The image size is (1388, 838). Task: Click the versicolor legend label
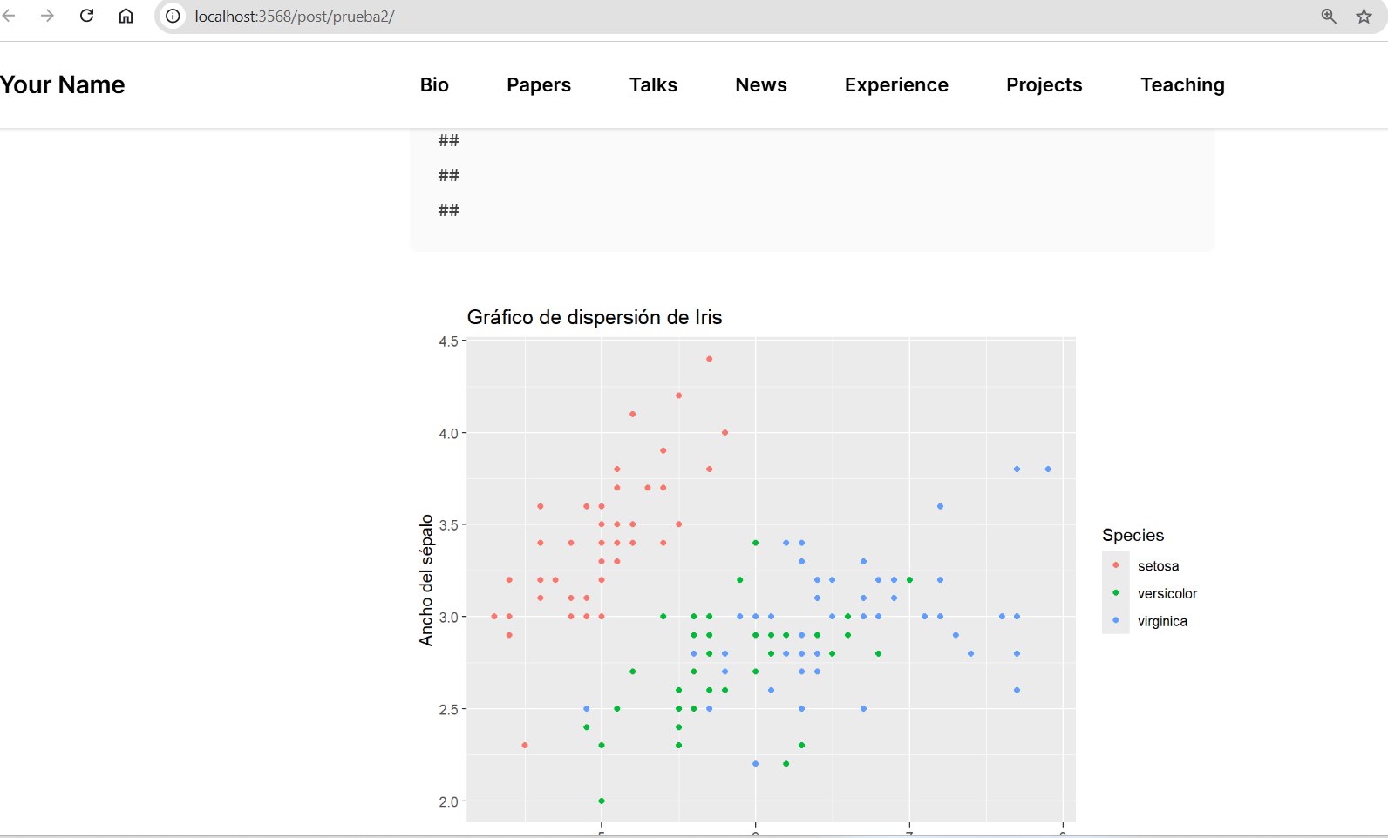click(x=1167, y=594)
